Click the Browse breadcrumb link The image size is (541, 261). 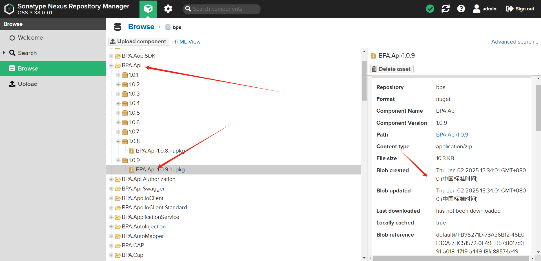(x=141, y=27)
